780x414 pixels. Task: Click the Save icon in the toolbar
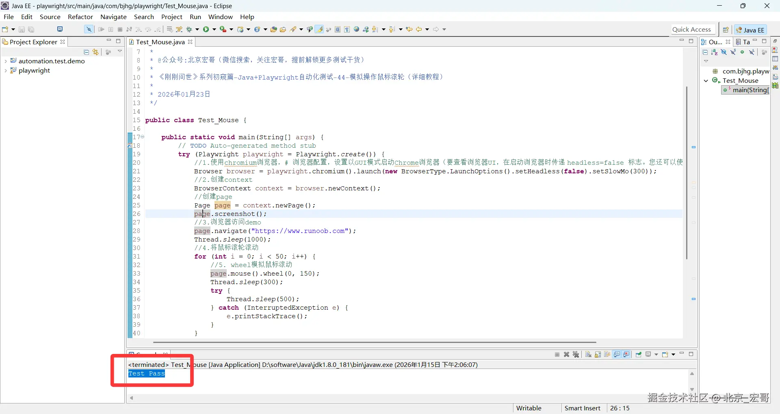click(x=22, y=29)
